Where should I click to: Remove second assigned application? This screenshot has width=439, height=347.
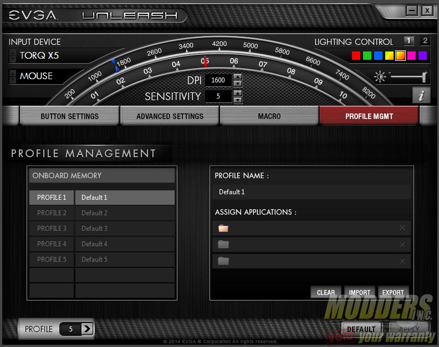tap(402, 245)
